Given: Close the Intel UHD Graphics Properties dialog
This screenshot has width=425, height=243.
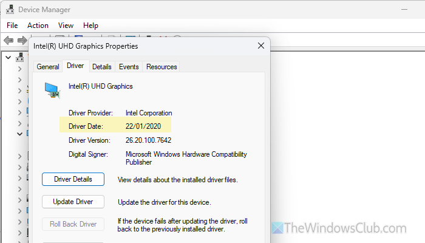Looking at the screenshot, I should click(260, 46).
